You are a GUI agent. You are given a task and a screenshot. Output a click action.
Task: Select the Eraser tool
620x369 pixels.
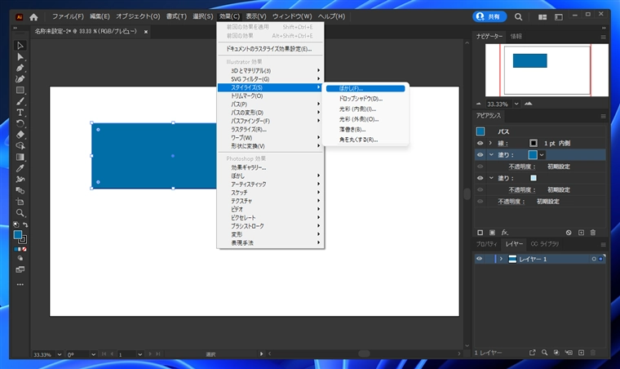[20, 135]
